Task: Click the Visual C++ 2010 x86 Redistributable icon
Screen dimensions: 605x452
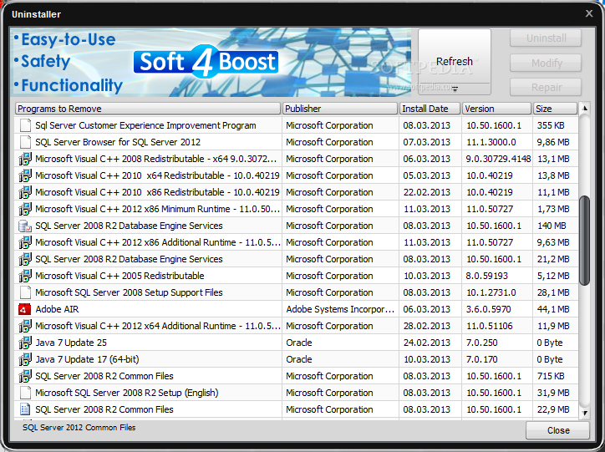Action: click(x=25, y=192)
